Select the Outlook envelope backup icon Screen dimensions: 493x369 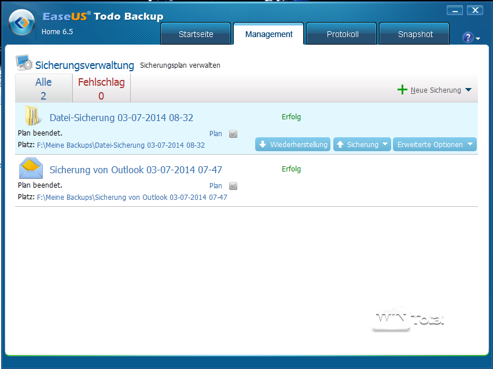pos(31,168)
